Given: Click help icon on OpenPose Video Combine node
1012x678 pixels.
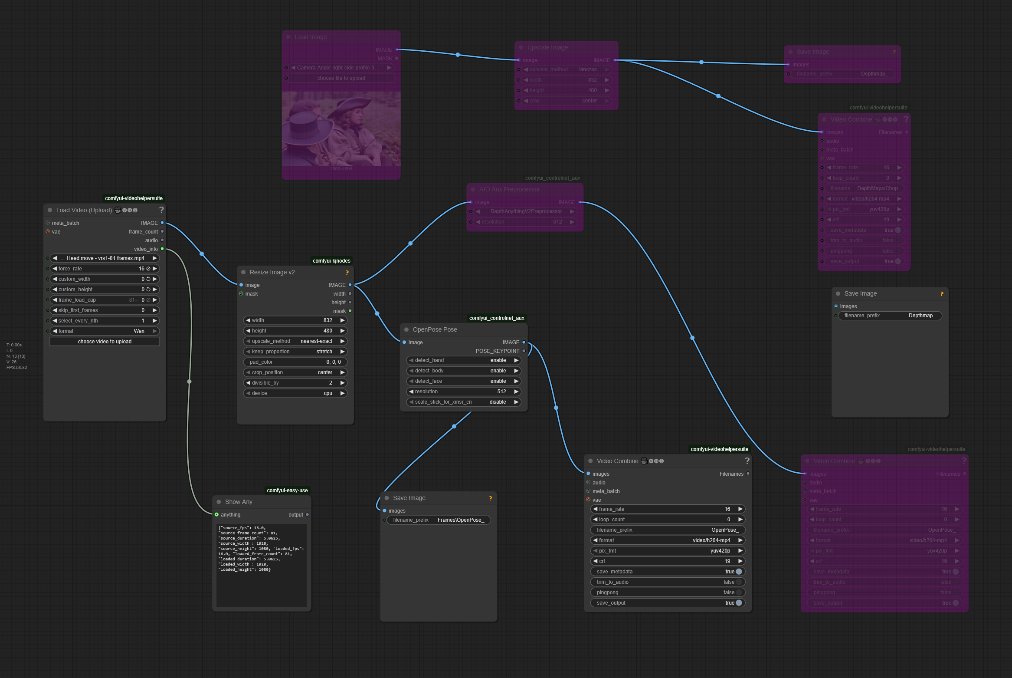Looking at the screenshot, I should pos(747,461).
